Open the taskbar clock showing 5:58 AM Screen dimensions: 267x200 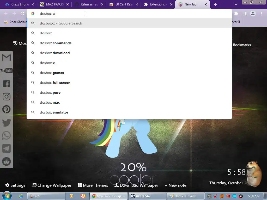point(254,196)
